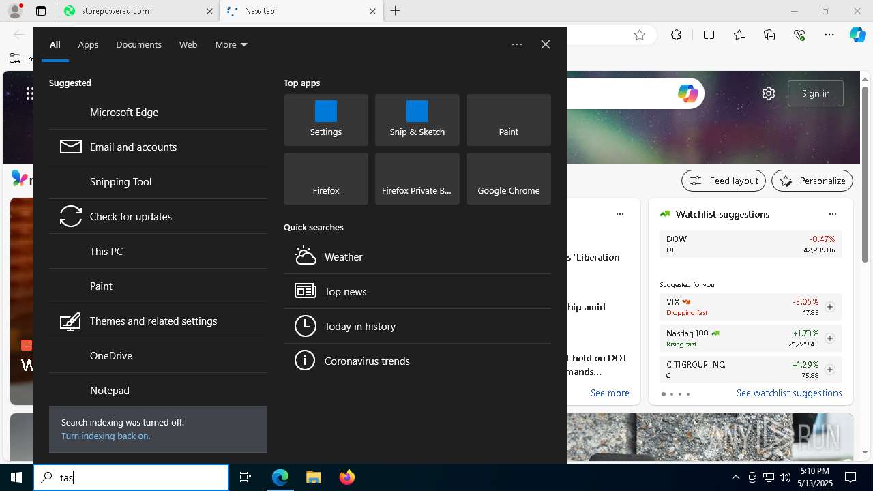Select Check for updates suggestion
This screenshot has width=873, height=491.
click(158, 216)
